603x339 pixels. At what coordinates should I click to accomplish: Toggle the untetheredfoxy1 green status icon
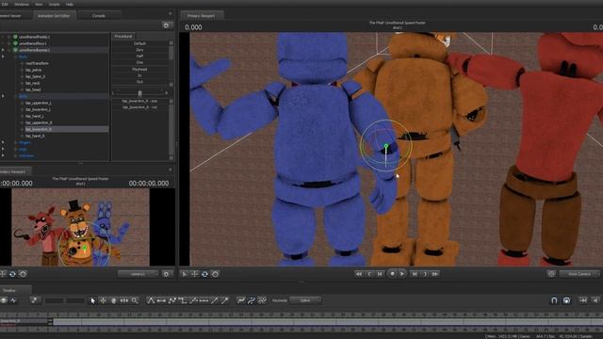coord(15,43)
